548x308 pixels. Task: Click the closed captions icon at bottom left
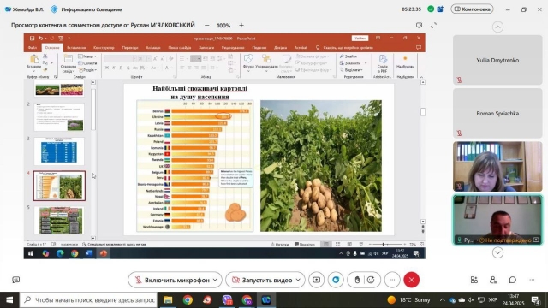(x=15, y=280)
